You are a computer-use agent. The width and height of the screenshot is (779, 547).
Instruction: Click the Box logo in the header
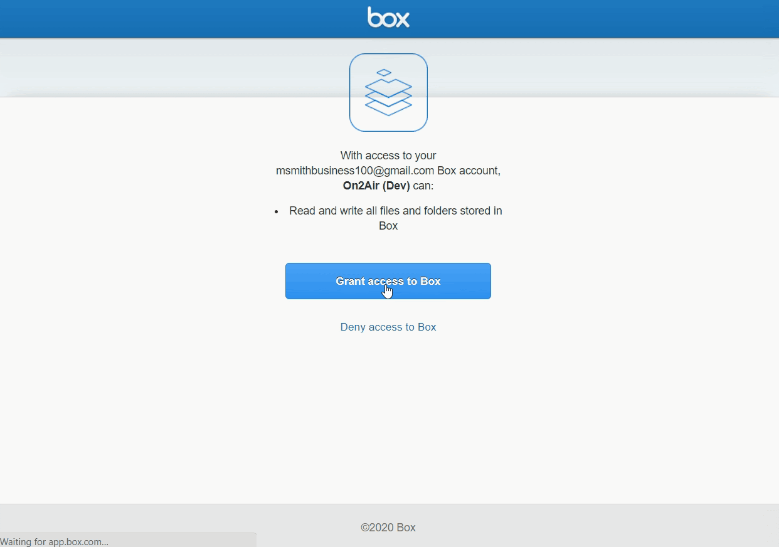(x=388, y=18)
